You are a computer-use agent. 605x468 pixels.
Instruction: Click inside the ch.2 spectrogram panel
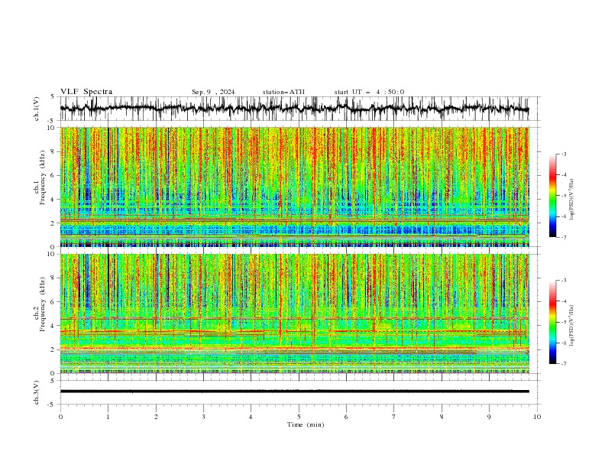click(x=294, y=314)
